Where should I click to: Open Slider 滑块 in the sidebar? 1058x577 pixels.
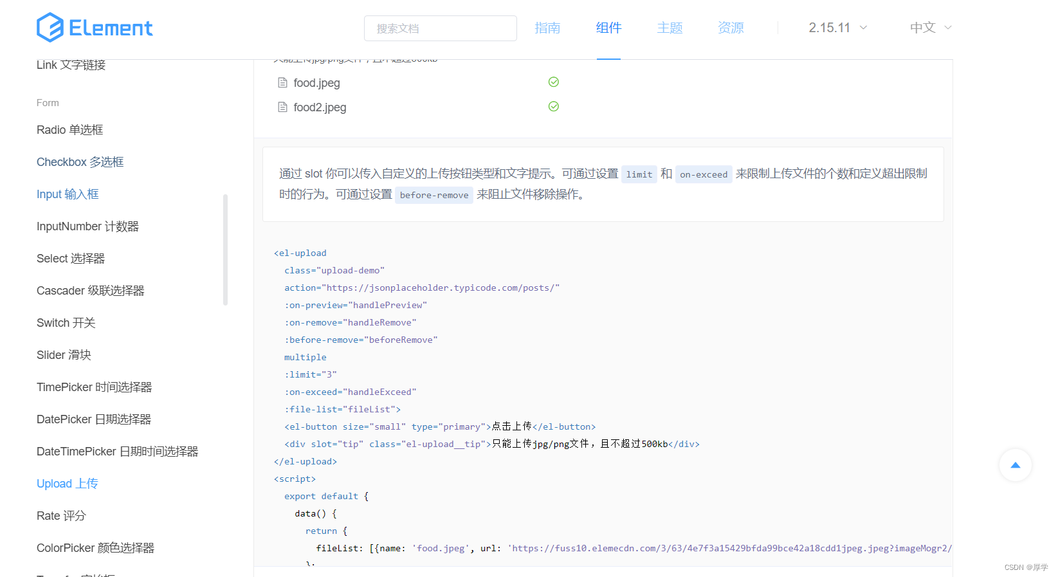click(x=64, y=355)
